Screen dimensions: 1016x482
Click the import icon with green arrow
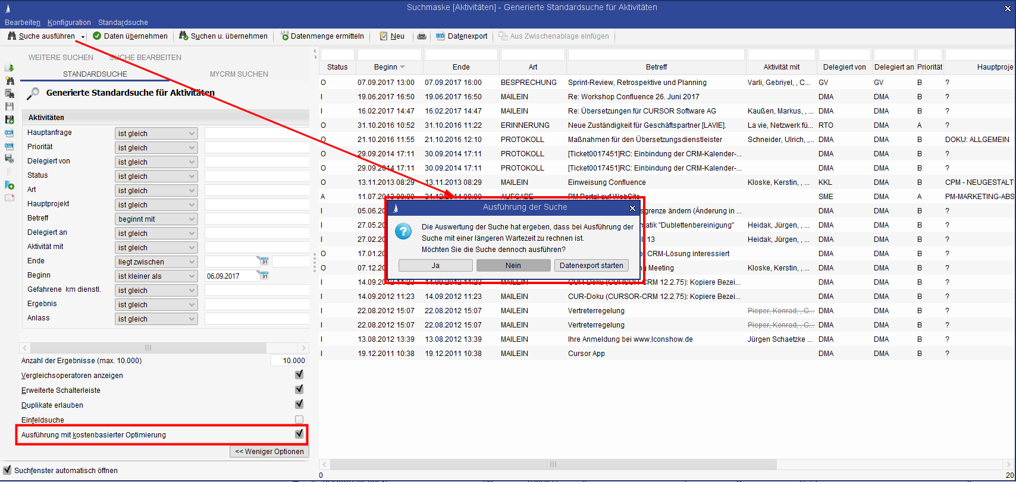click(x=10, y=68)
